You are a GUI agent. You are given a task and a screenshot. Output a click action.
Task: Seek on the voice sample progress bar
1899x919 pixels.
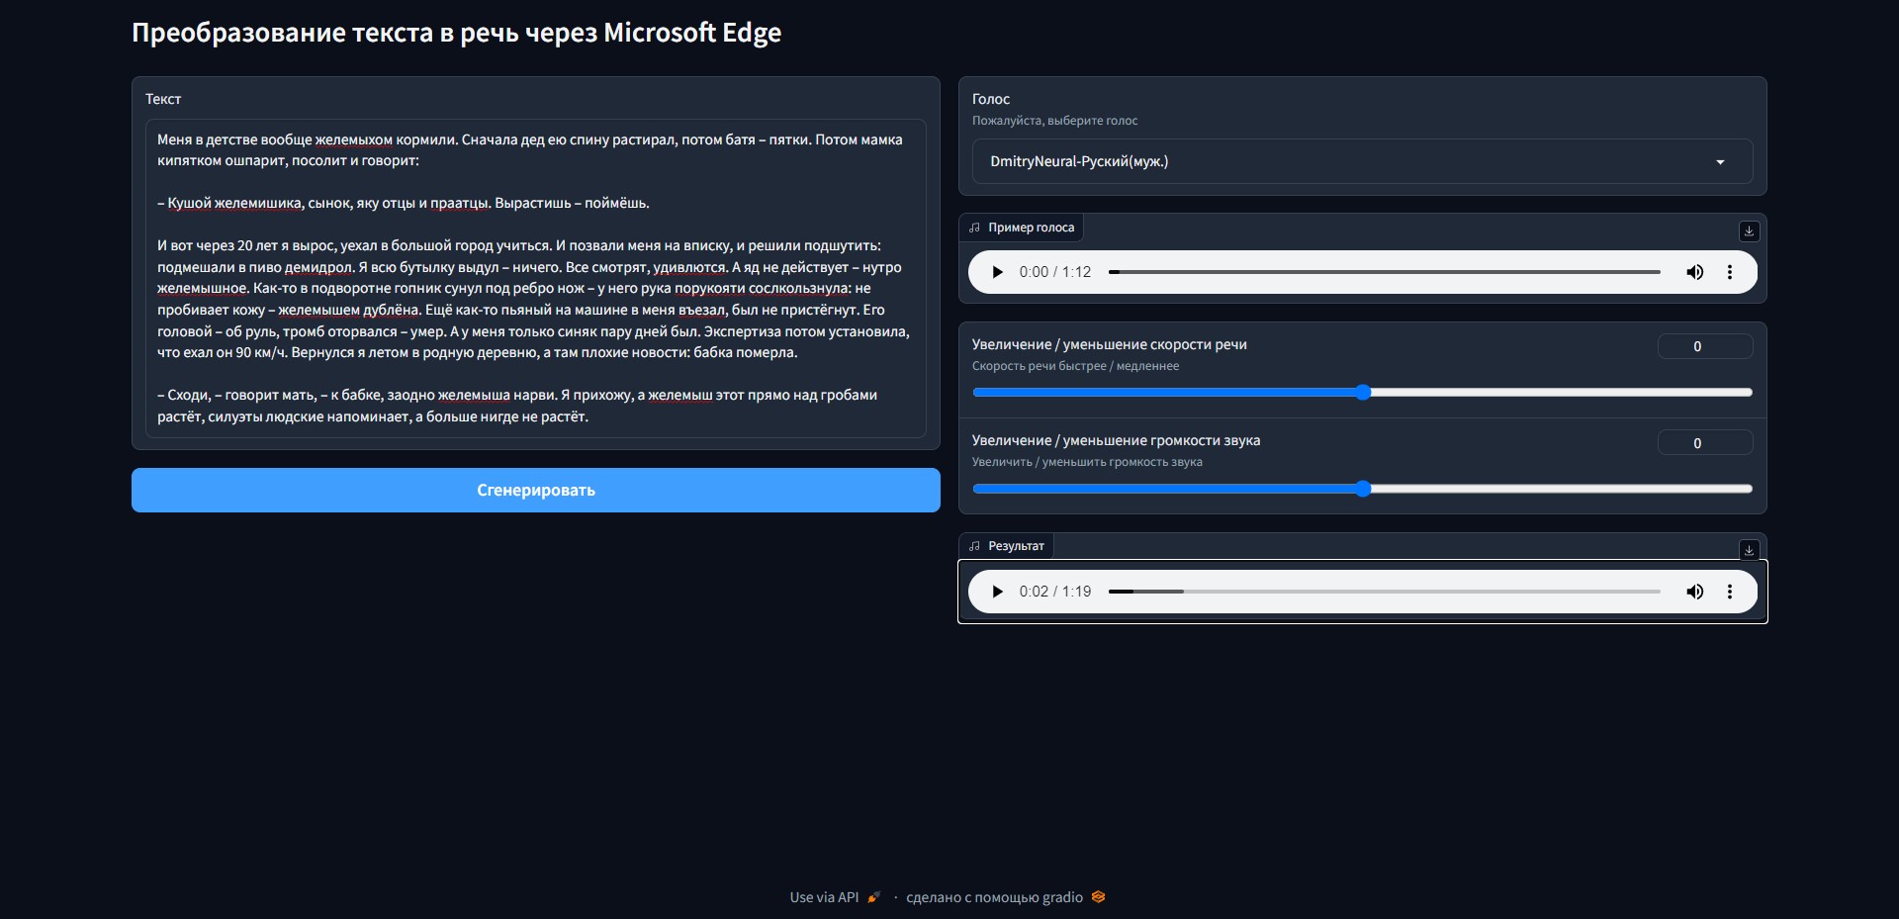pyautogui.click(x=1385, y=272)
